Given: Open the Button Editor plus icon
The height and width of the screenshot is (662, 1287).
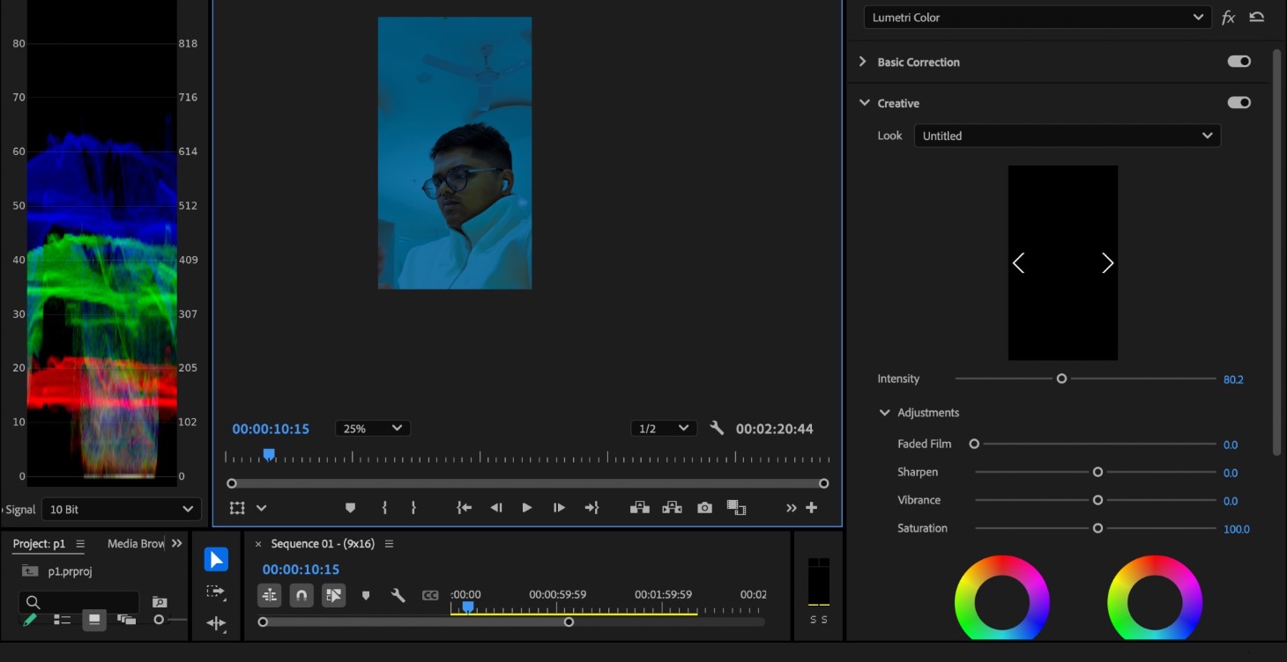Looking at the screenshot, I should pyautogui.click(x=812, y=508).
